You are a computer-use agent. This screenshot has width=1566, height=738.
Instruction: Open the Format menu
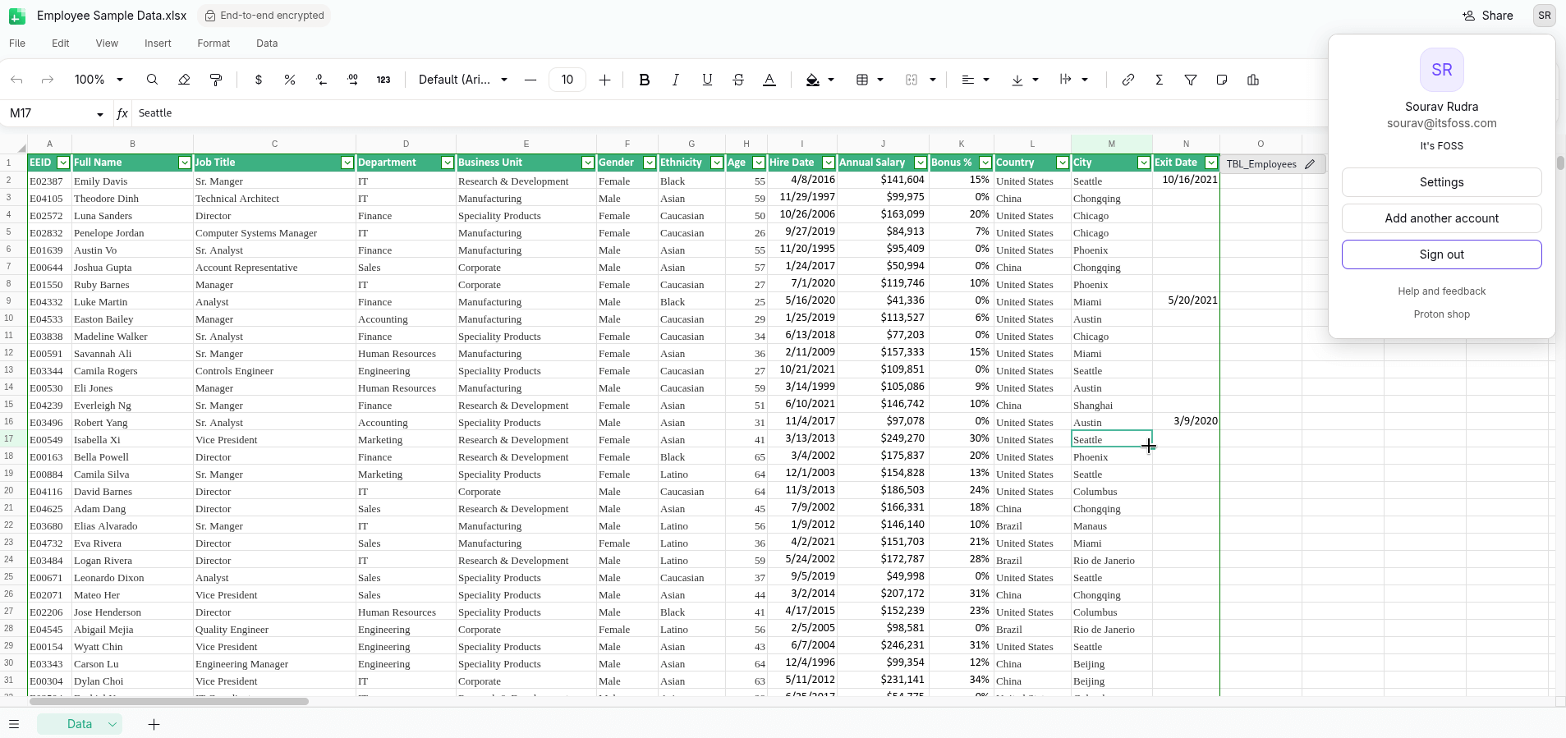pos(214,44)
